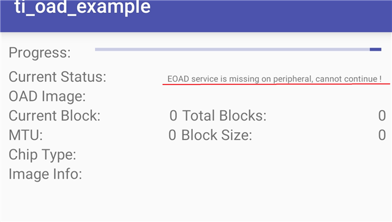The width and height of the screenshot is (392, 222).
Task: Click the Total Blocks value 0
Action: coord(382,116)
